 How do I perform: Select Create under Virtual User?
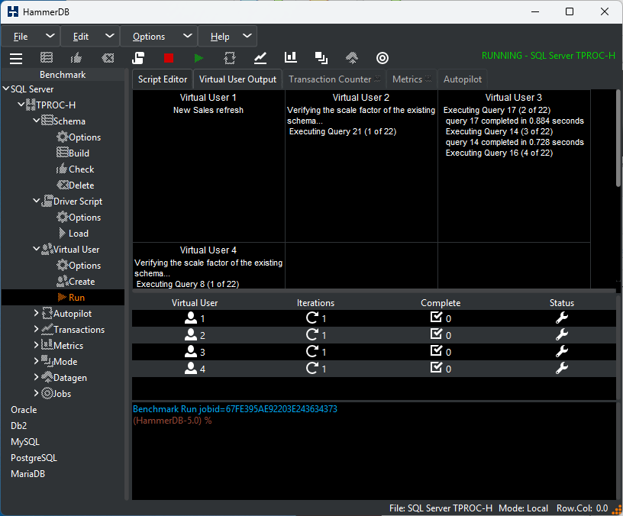pos(76,281)
